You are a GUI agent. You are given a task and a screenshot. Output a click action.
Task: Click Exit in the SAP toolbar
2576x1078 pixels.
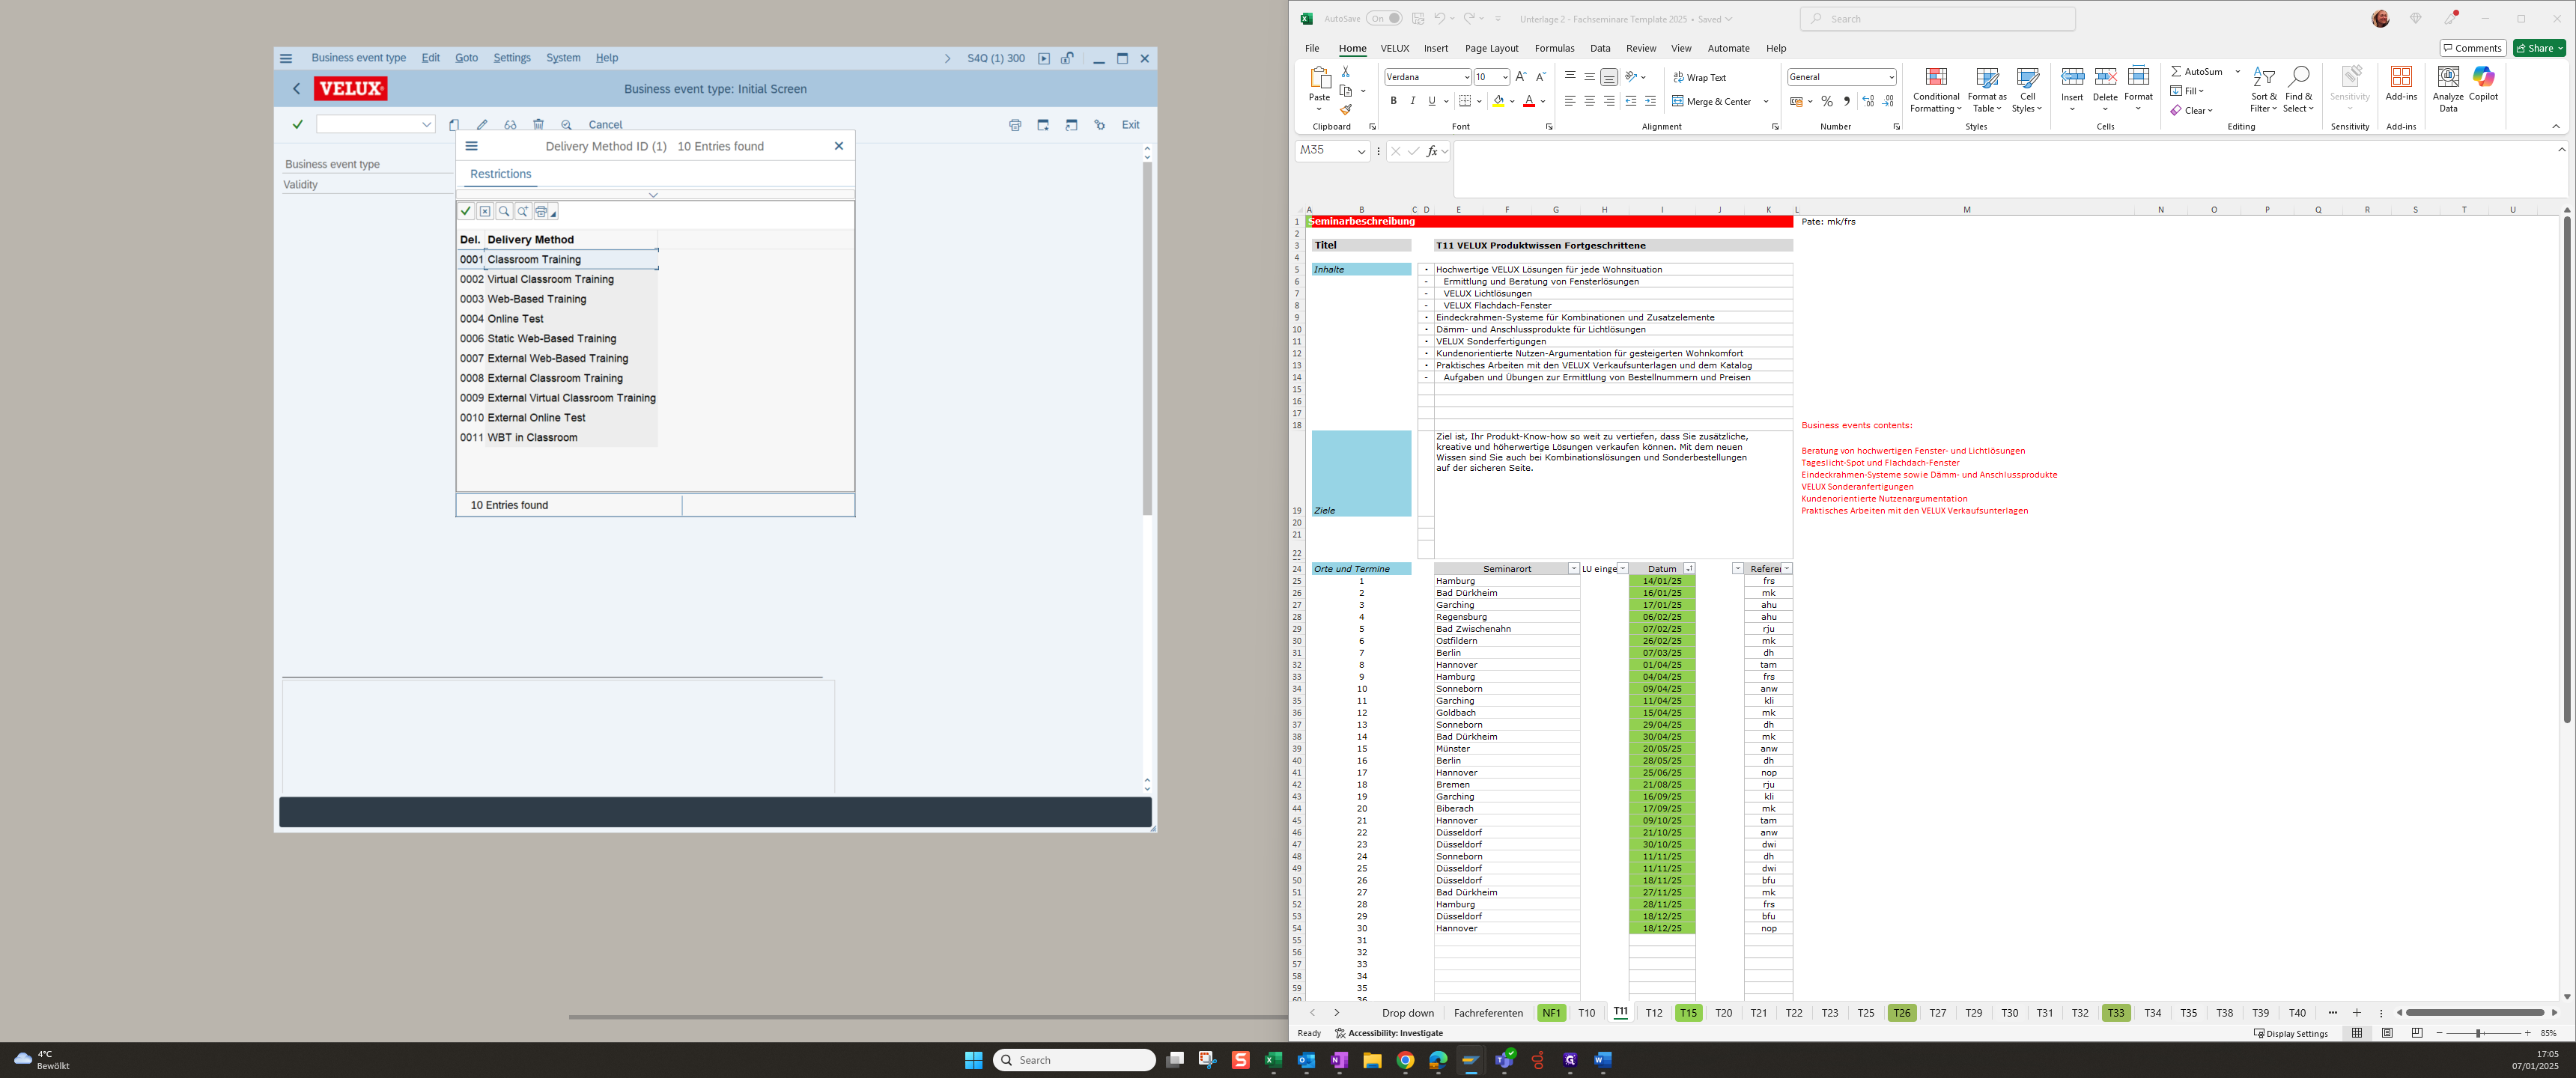click(x=1130, y=125)
